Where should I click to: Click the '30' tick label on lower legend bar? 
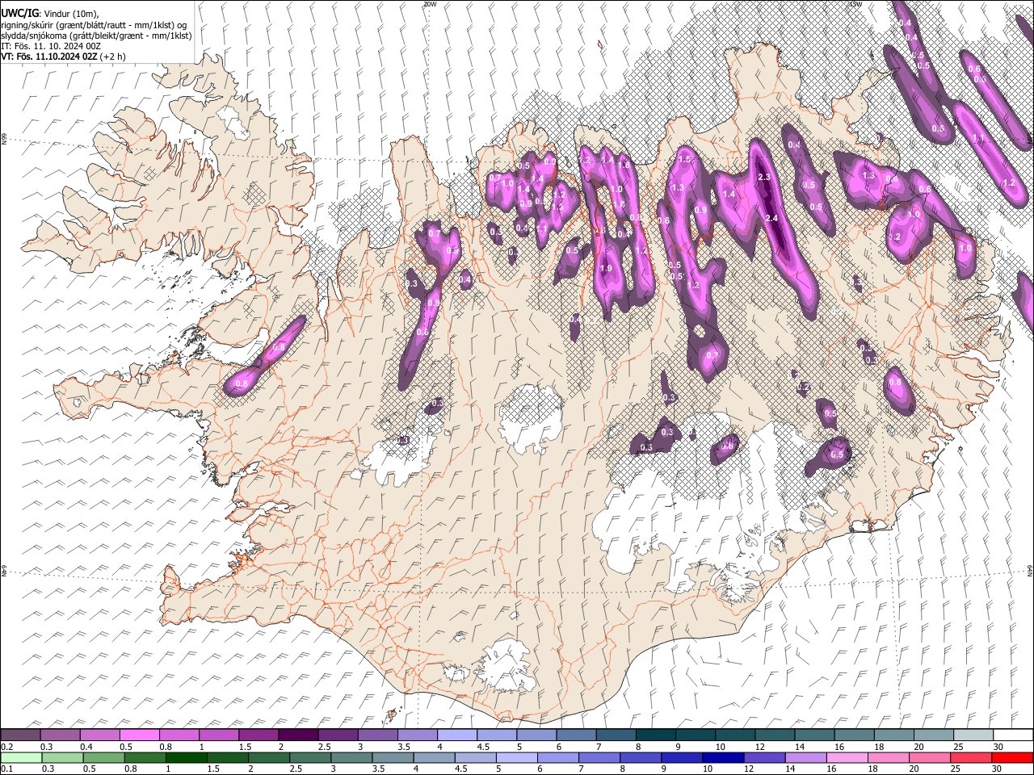point(998,769)
